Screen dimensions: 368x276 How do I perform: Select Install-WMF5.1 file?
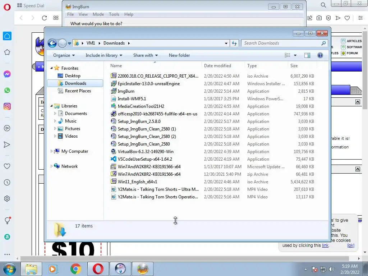pos(132,98)
